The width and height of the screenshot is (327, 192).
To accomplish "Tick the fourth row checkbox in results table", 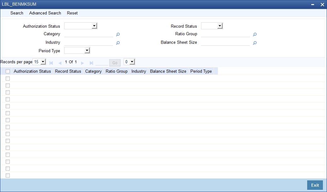I will 8,99.
